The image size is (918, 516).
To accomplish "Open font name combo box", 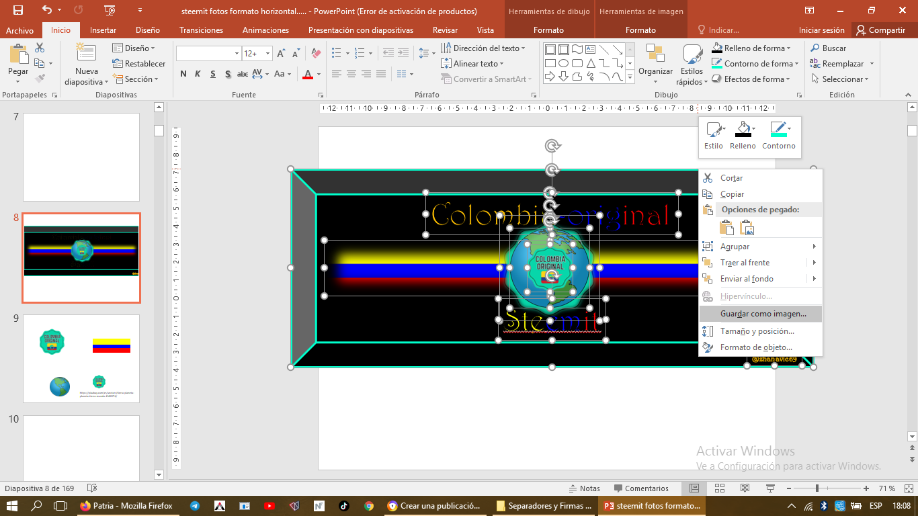I will pyautogui.click(x=208, y=54).
